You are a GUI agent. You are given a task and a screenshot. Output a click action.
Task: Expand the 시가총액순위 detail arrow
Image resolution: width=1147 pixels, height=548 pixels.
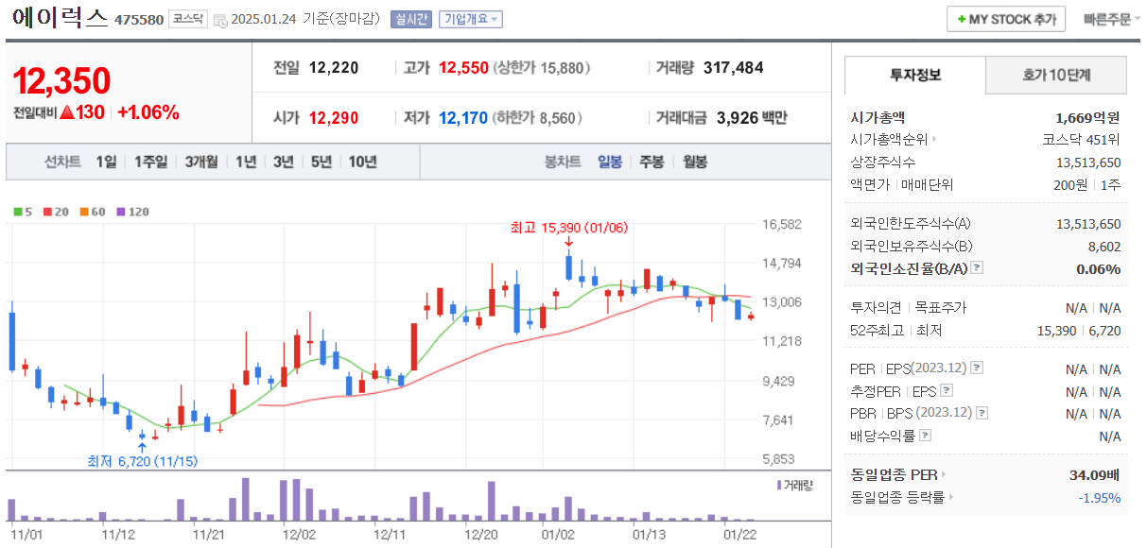933,139
